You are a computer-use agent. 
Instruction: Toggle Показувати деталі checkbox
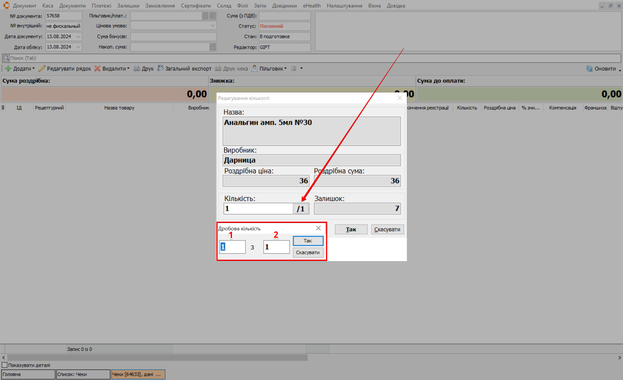pyautogui.click(x=5, y=365)
